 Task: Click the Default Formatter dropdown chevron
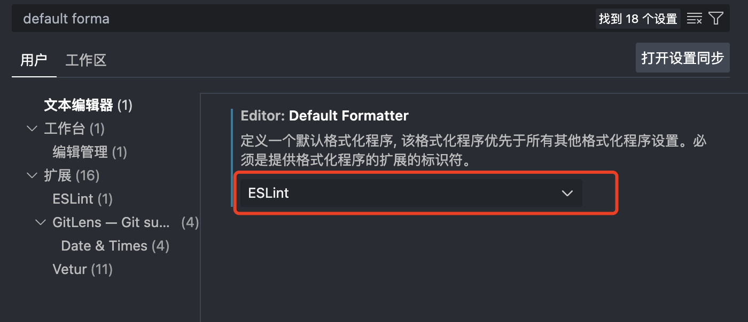(567, 193)
